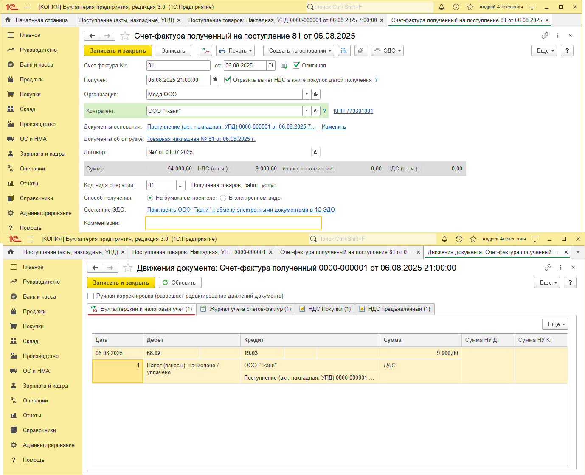Image resolution: width=585 pixels, height=475 pixels.
Task: Switch to 'Журнал учета счетов-фактур (1)' tab
Action: coord(246,309)
